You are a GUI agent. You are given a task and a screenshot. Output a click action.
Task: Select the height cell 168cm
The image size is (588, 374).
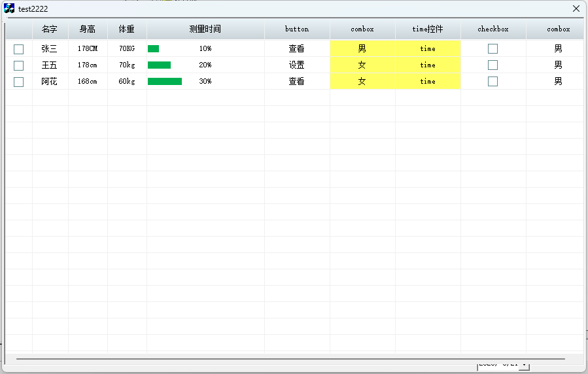pos(88,81)
